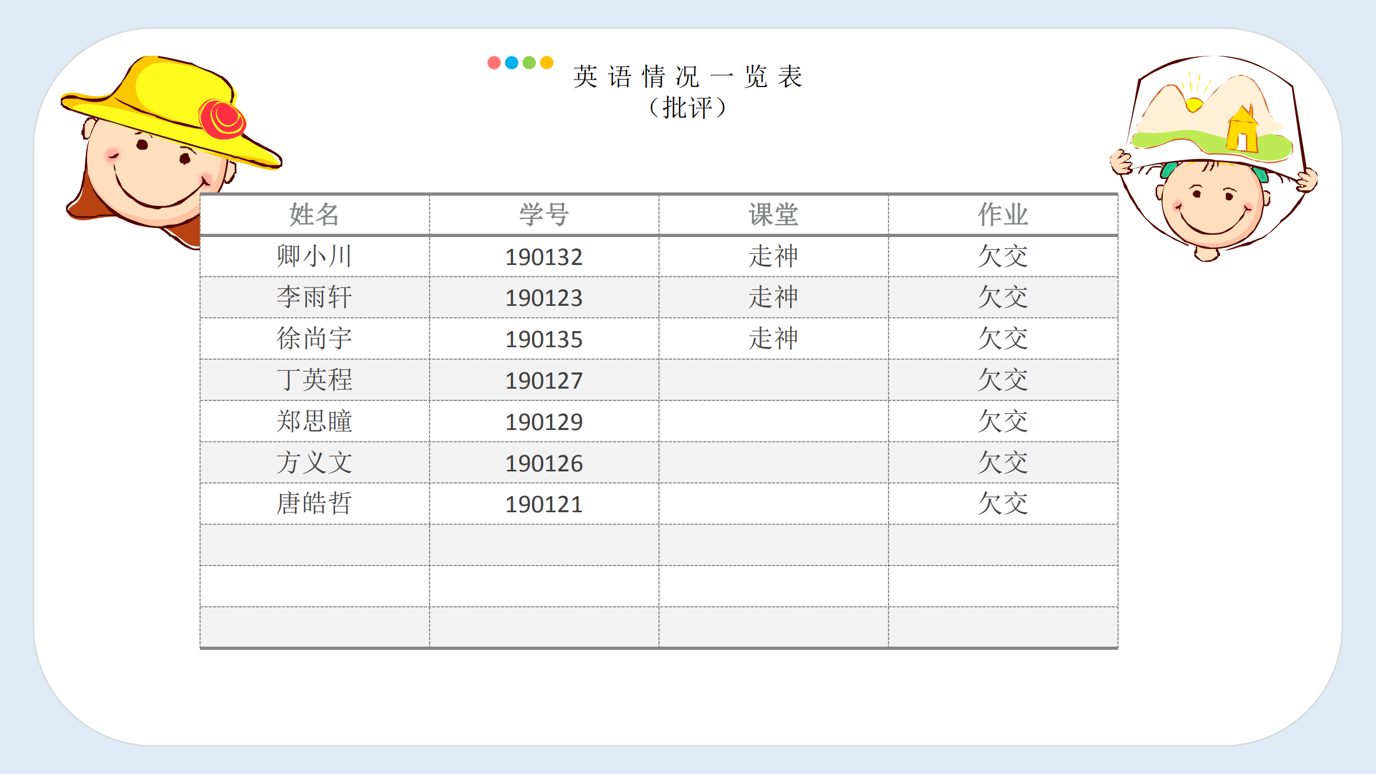Viewport: 1376px width, 774px height.
Task: Click student number 190121
Action: (x=544, y=504)
